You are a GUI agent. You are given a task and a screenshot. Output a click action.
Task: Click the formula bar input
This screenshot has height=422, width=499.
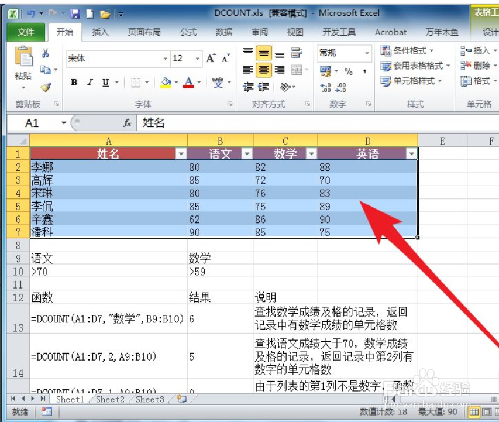coord(318,122)
